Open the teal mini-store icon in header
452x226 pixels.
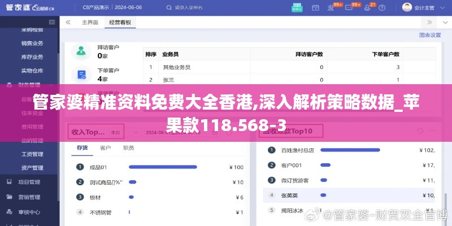tap(297, 7)
